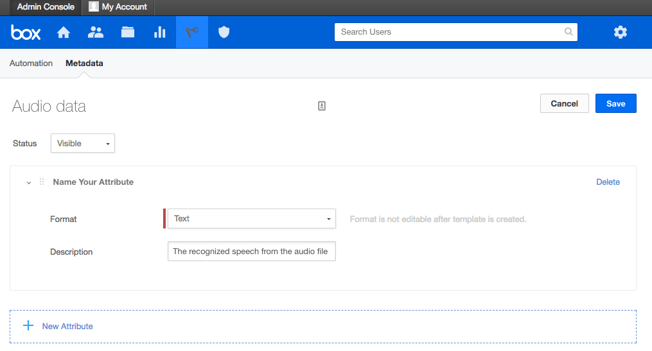Select the Metadata tab
This screenshot has height=351, width=652.
(84, 63)
